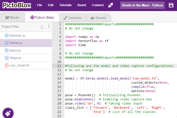Click the paintbrush icon on Costumes tab

[x=65, y=18]
